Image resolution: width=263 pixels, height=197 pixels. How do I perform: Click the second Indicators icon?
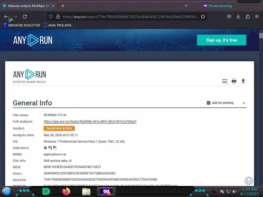tap(50, 148)
